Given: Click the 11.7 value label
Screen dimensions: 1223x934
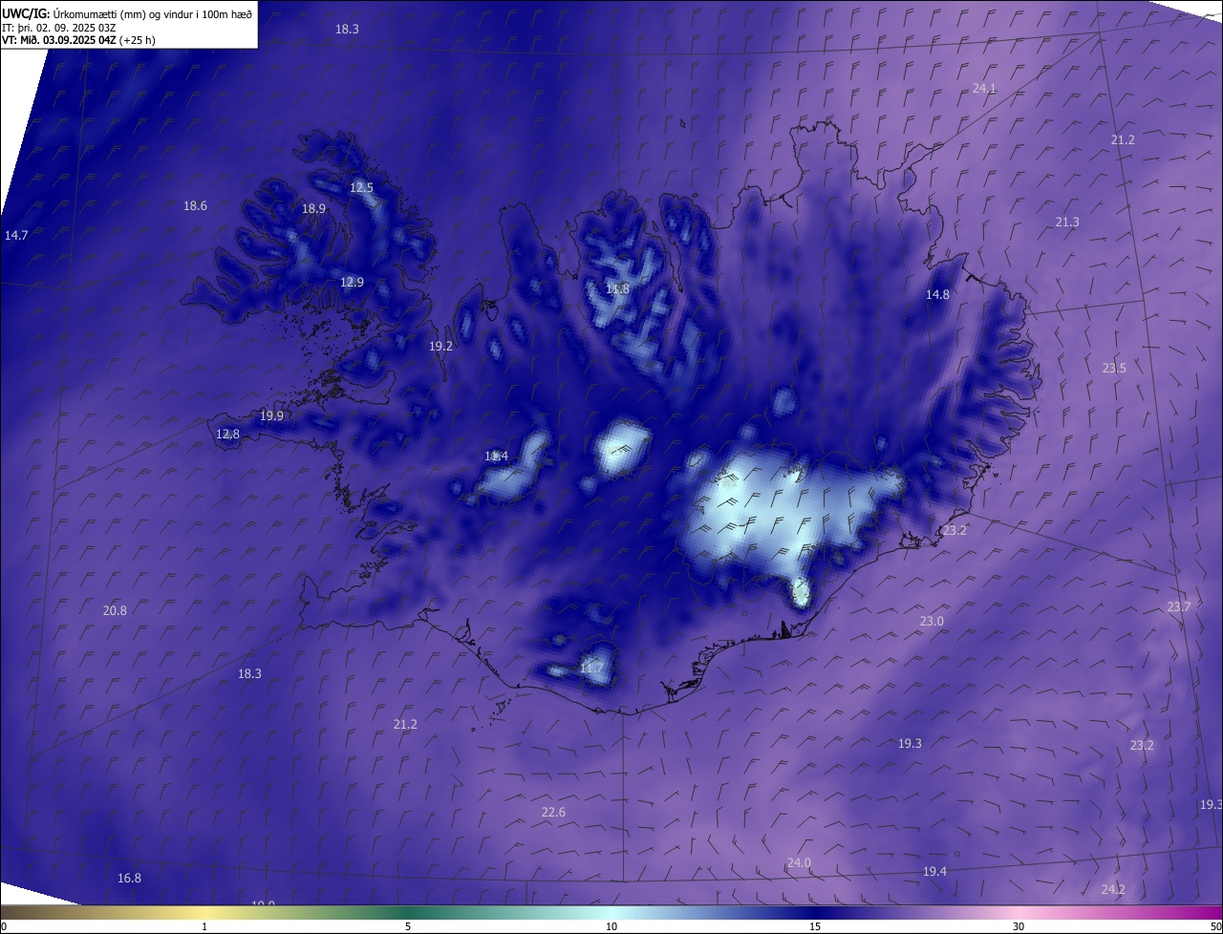Looking at the screenshot, I should [x=591, y=668].
